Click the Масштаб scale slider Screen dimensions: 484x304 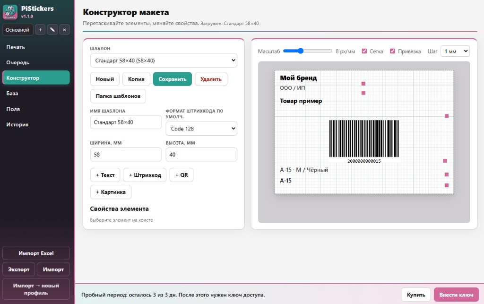(x=307, y=51)
